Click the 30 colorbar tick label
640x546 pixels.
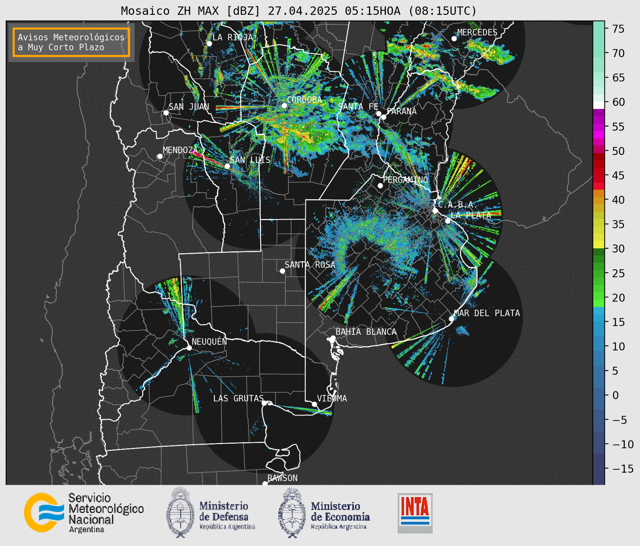point(618,249)
